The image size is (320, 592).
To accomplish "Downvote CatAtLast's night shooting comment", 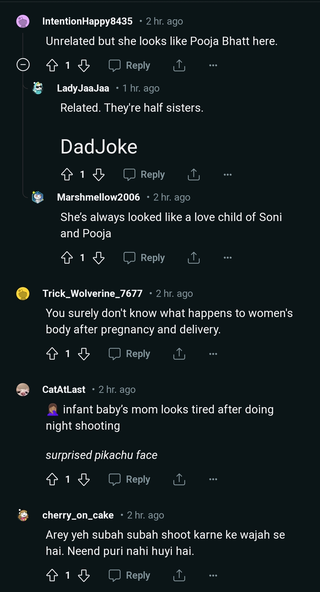I will pyautogui.click(x=84, y=479).
